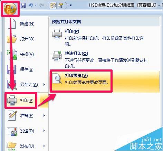Expand the 发送(D) submenu arrow
Viewport: 163px width, 151px height.
tap(44, 131)
